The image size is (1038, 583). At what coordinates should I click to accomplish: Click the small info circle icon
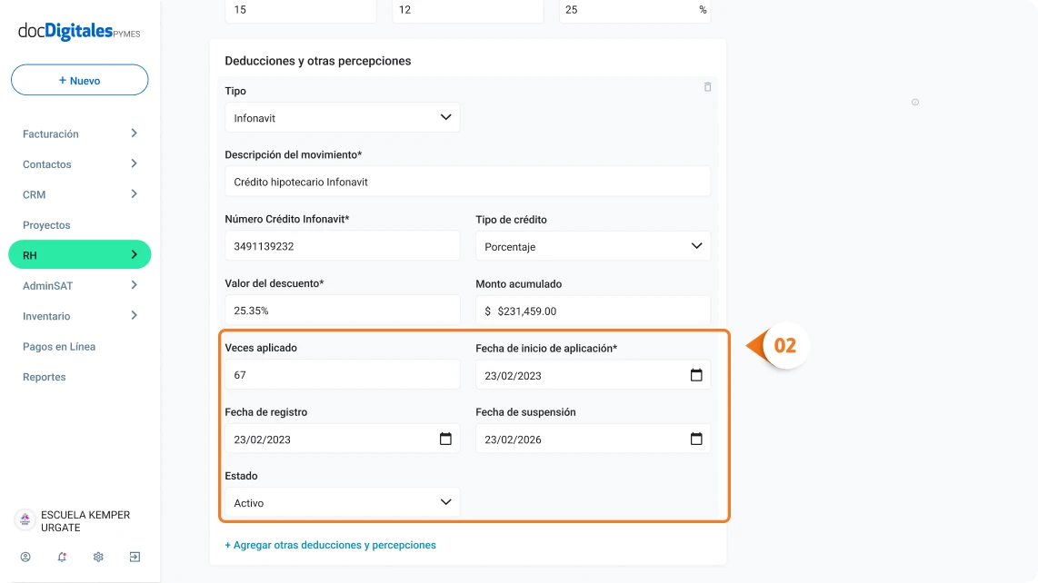pos(915,103)
